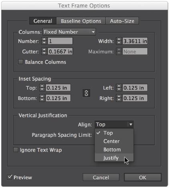Viewport: 169px width, 188px height.
Task: Increase Left inset with up arrow
Action: [x=119, y=86]
